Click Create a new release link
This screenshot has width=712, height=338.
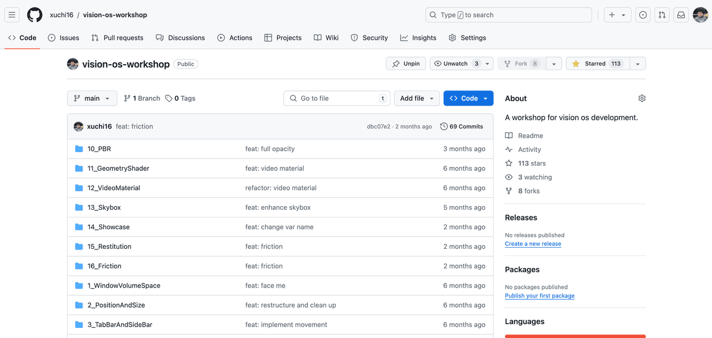(x=533, y=244)
